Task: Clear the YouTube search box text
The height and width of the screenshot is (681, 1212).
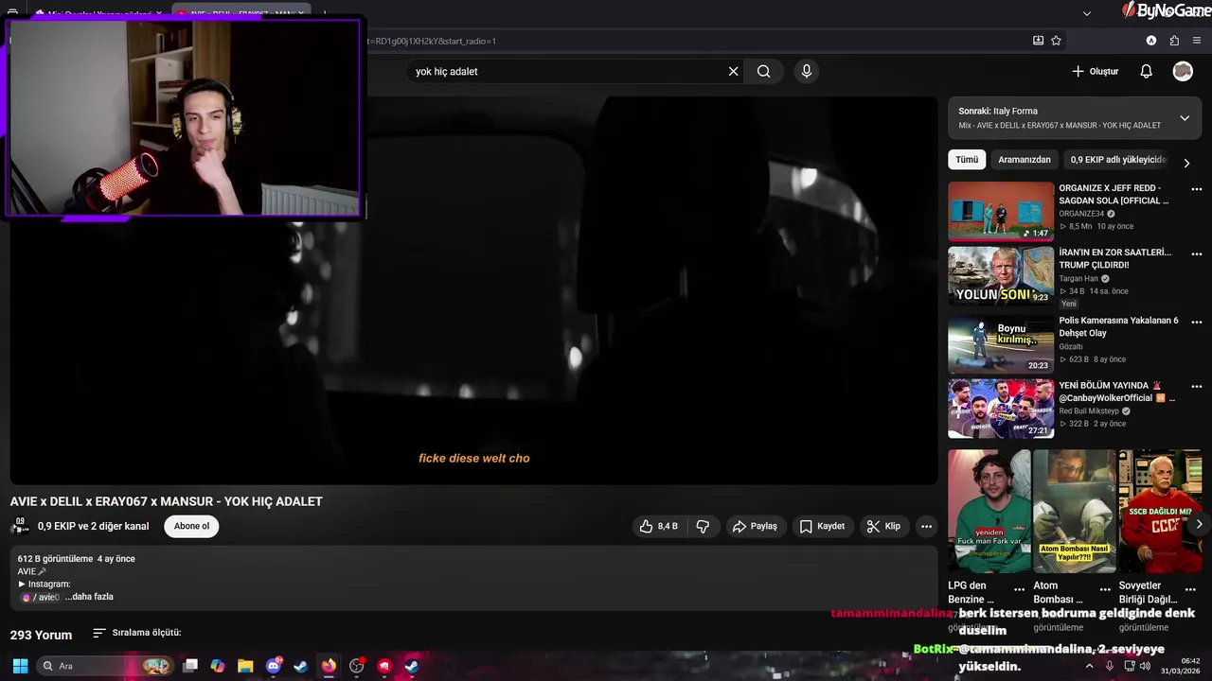Action: pyautogui.click(x=733, y=71)
